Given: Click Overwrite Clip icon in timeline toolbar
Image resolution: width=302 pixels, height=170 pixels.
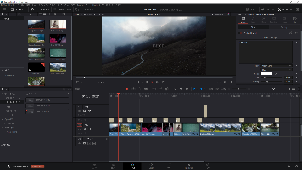Looking at the screenshot, I should click(x=160, y=89).
